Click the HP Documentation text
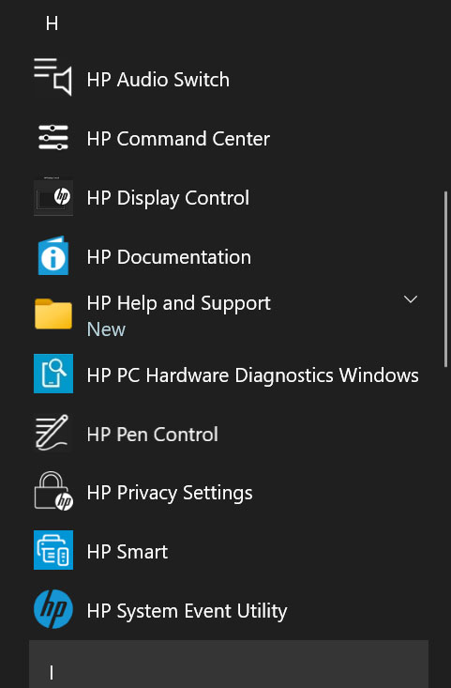 pyautogui.click(x=169, y=257)
